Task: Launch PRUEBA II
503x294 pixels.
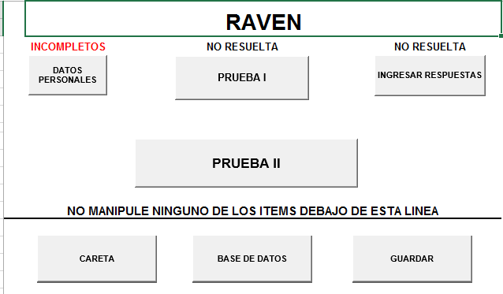Action: click(246, 163)
